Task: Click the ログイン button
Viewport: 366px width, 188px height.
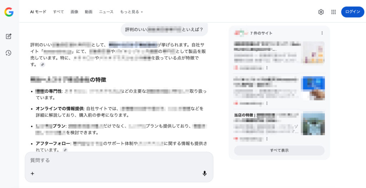Action: pos(353,12)
